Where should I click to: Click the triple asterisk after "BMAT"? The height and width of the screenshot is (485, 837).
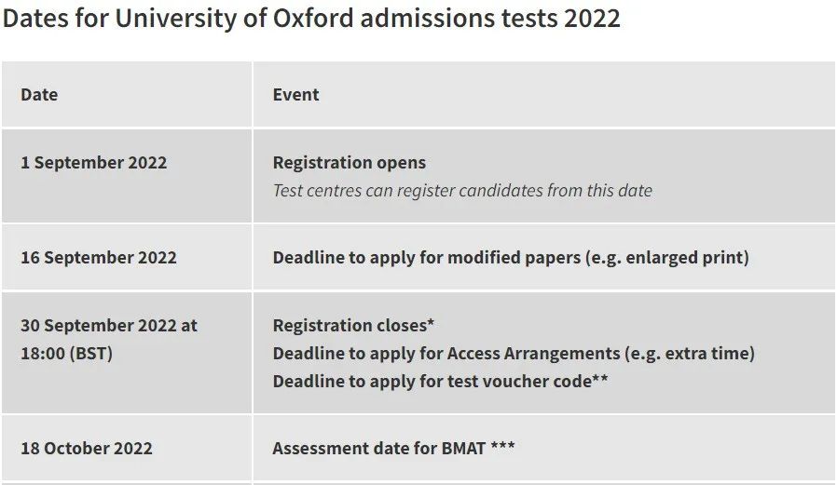[502, 447]
